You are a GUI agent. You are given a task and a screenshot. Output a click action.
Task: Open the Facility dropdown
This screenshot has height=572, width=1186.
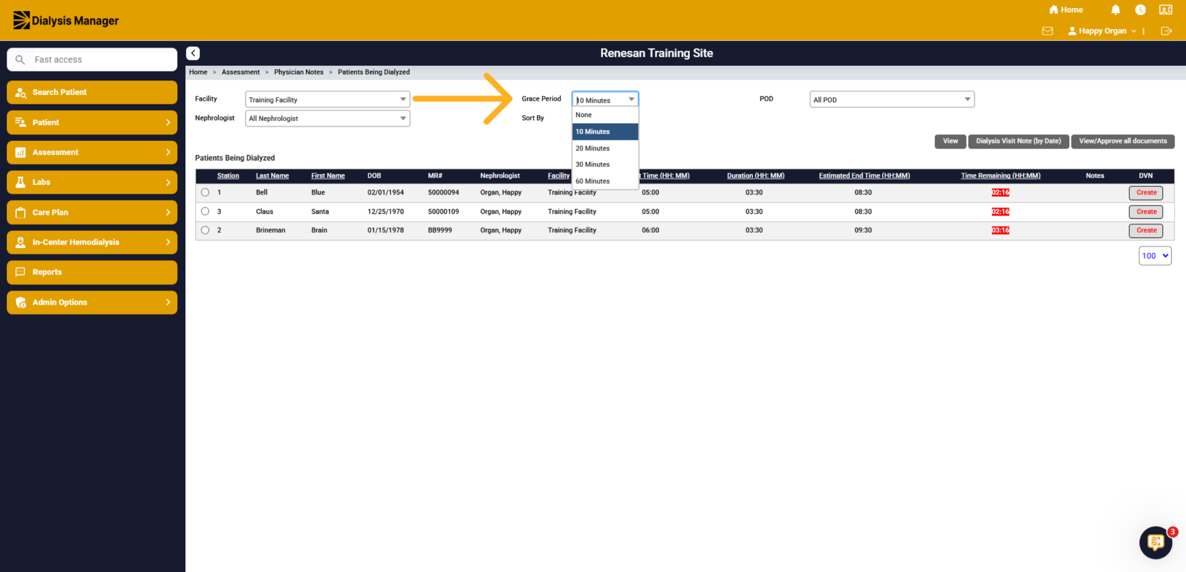pyautogui.click(x=328, y=99)
